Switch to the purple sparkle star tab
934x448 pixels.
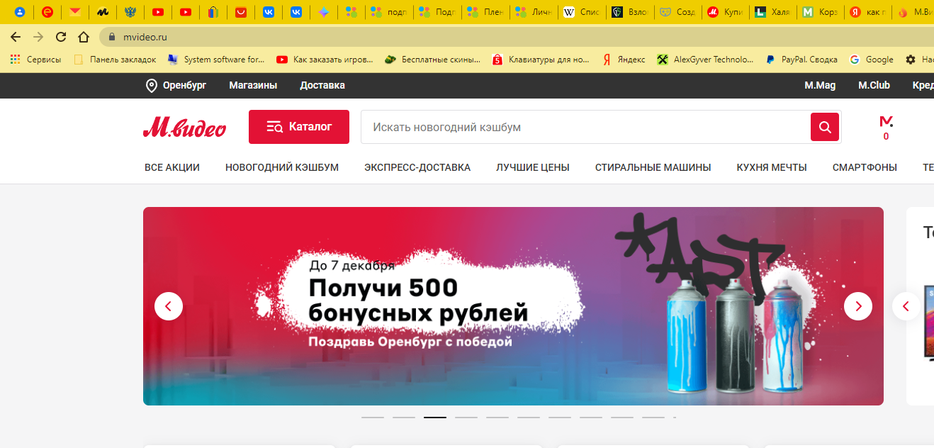(x=324, y=12)
